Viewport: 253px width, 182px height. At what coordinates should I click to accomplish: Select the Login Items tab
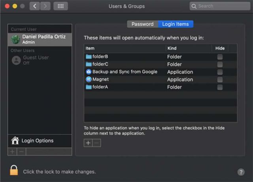click(176, 24)
